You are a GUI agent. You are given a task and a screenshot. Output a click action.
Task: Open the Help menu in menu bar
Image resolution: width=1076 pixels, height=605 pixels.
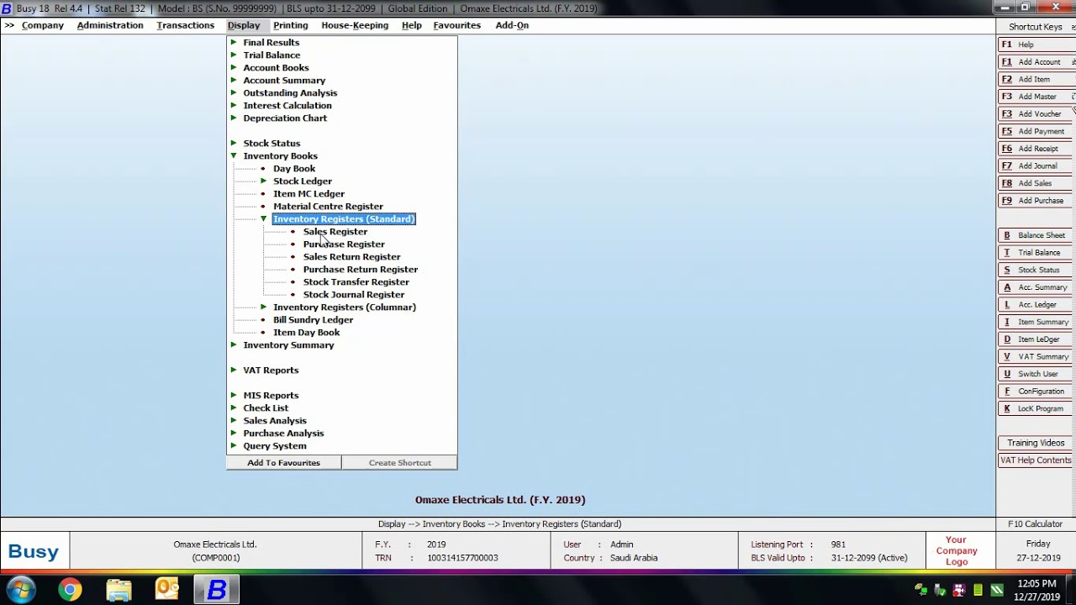pyautogui.click(x=412, y=25)
